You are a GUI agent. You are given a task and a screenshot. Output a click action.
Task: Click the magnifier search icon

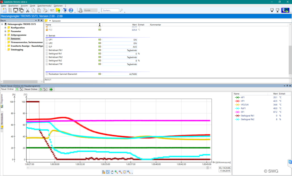[x=121, y=10]
